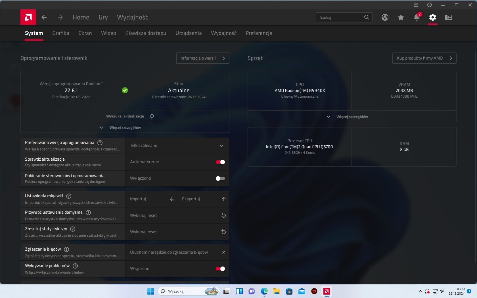
Task: Open the Preferencje tab
Action: (x=259, y=33)
